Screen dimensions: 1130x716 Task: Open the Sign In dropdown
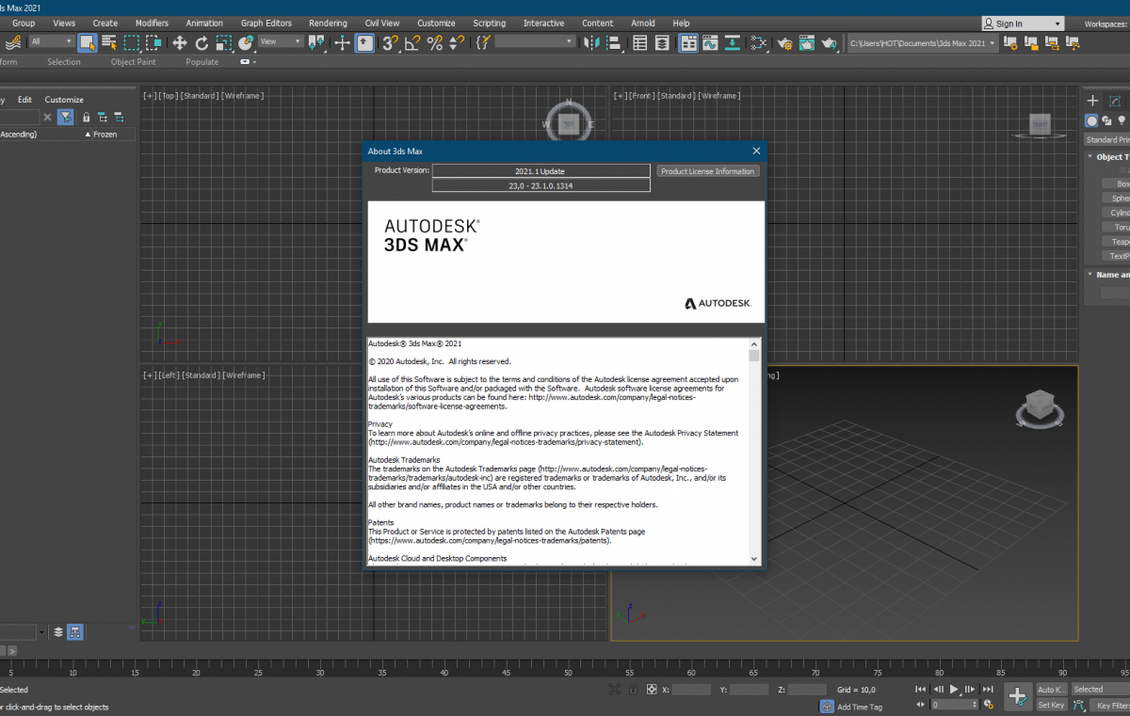coord(1024,24)
